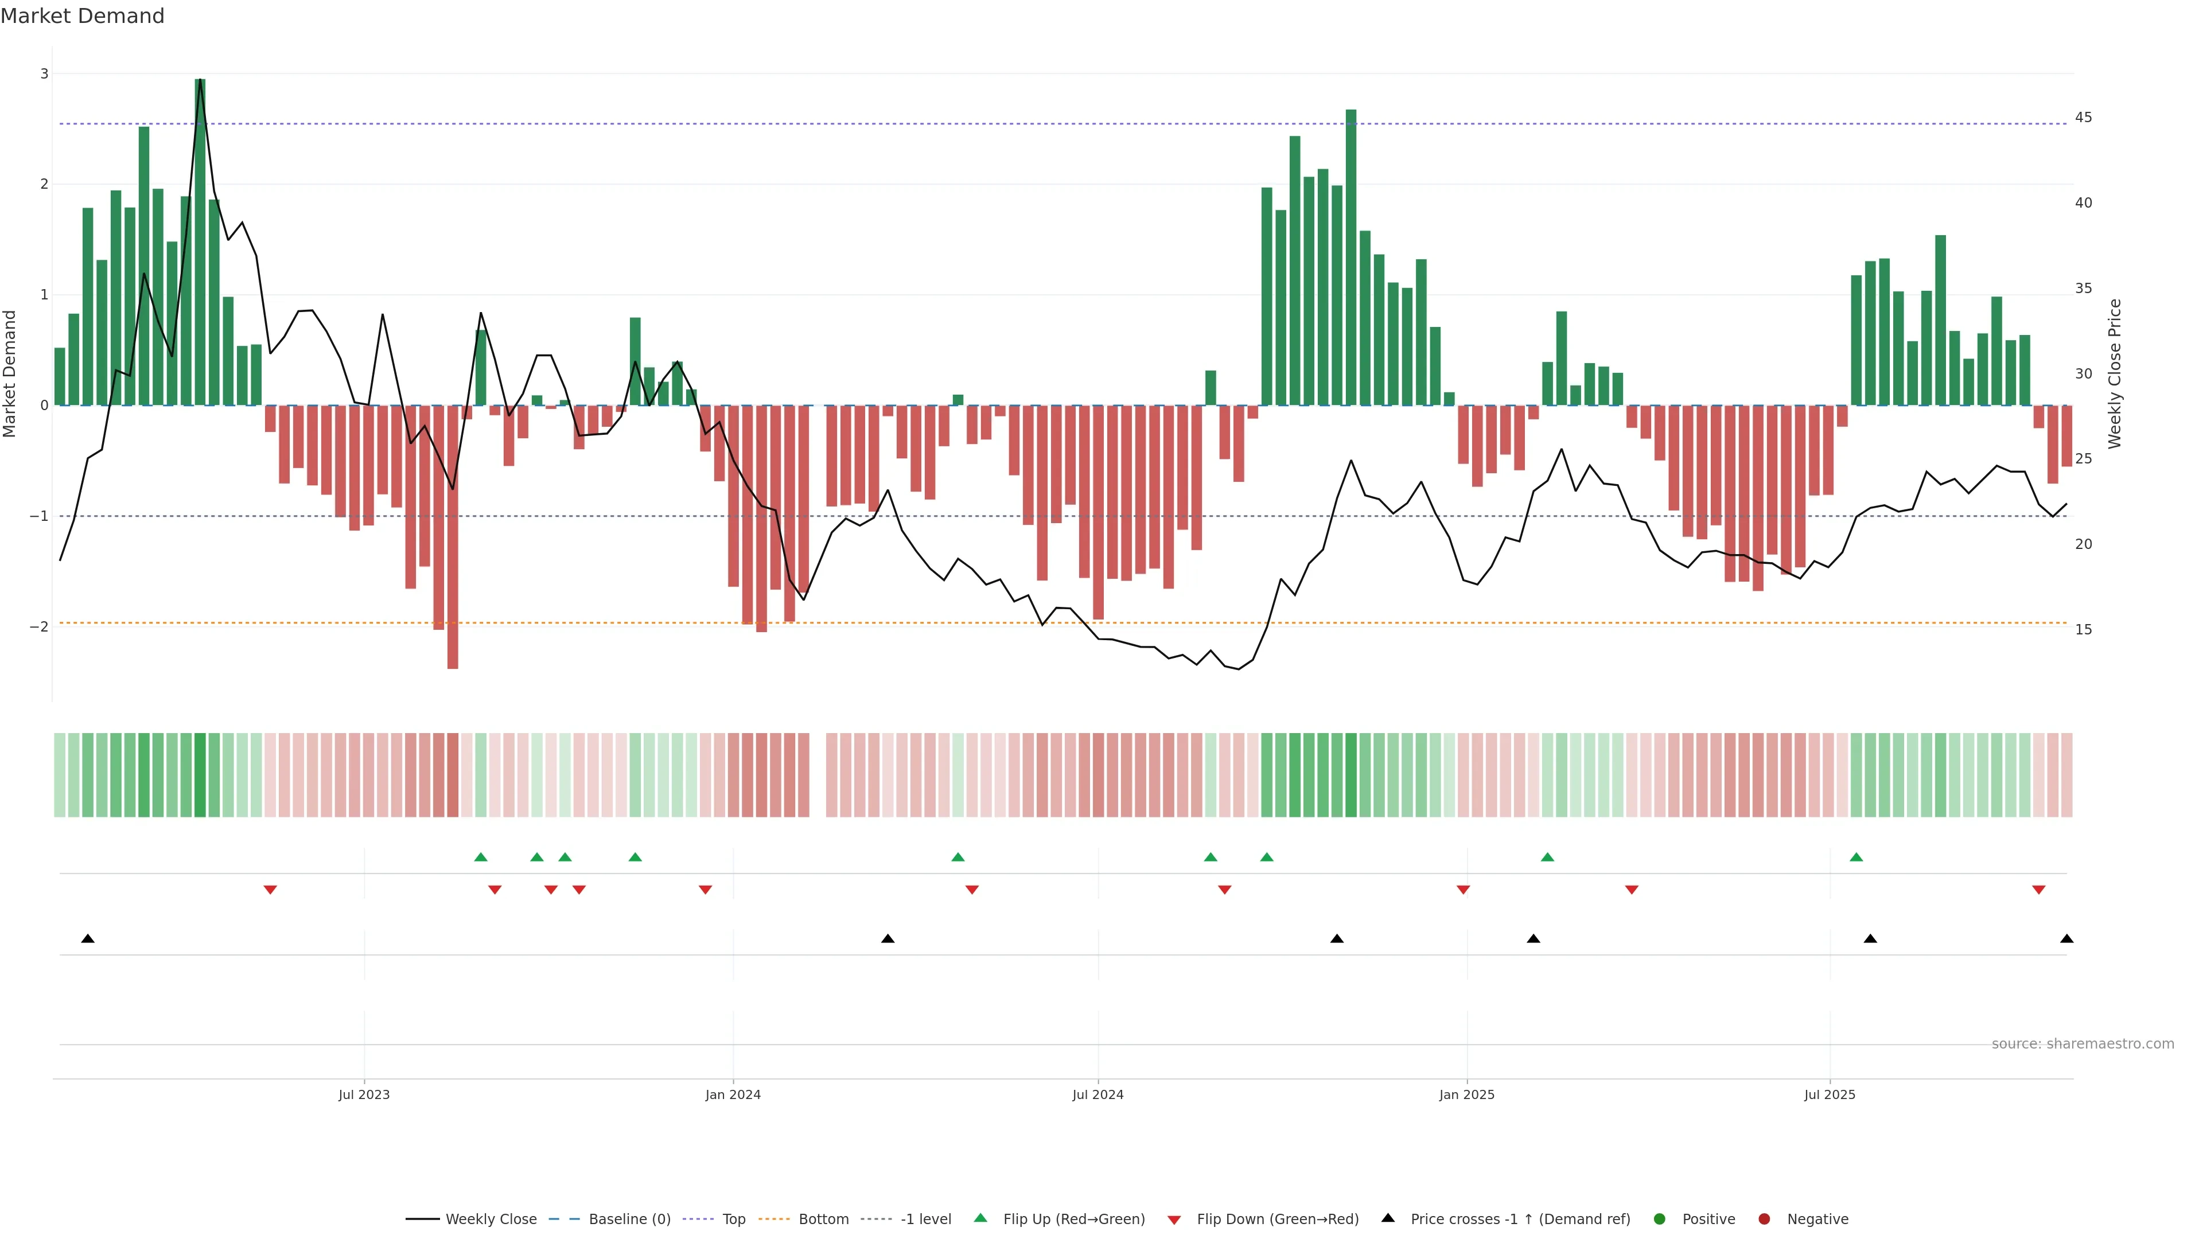Screen dimensions: 2203x1239
Task: Click the red Negative legend dot
Action: point(1764,1219)
